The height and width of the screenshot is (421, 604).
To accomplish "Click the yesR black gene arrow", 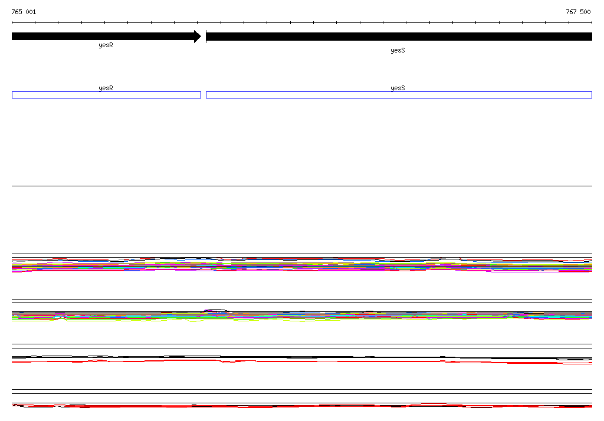I will pyautogui.click(x=106, y=37).
